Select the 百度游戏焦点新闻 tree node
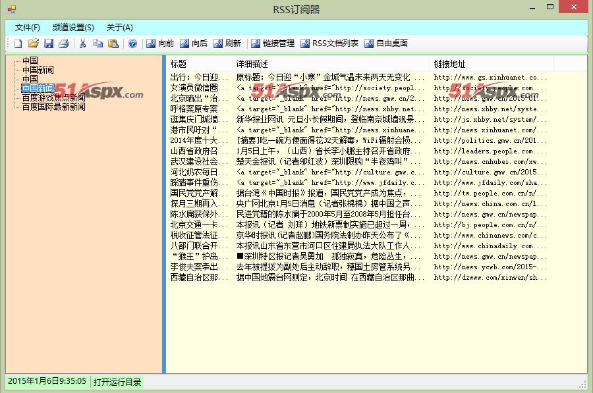This screenshot has height=393, width=593. 54,97
